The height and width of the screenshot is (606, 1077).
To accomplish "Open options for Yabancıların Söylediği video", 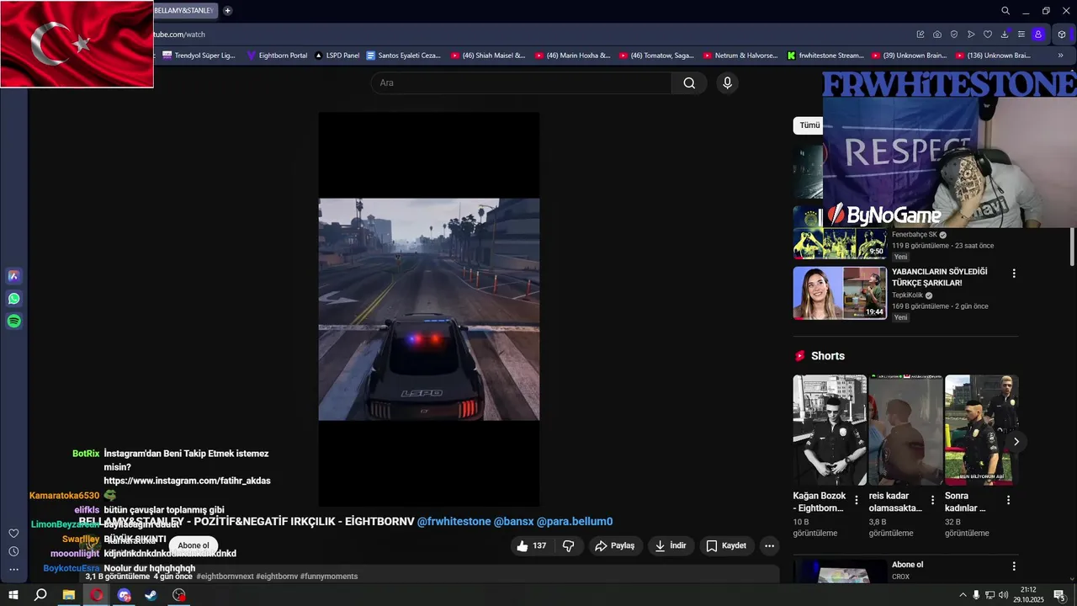I will click(x=1014, y=274).
